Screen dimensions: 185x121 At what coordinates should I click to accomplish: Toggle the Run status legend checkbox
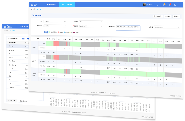[x=50, y=31]
